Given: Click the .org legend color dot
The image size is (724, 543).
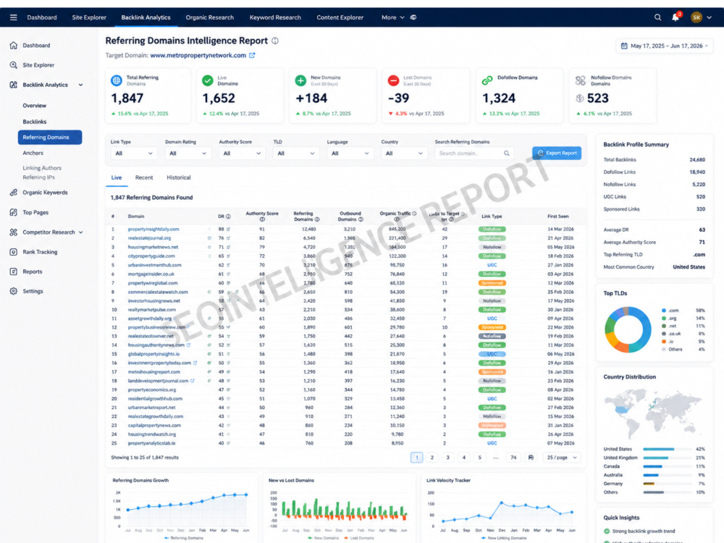Looking at the screenshot, I should pyautogui.click(x=664, y=319).
